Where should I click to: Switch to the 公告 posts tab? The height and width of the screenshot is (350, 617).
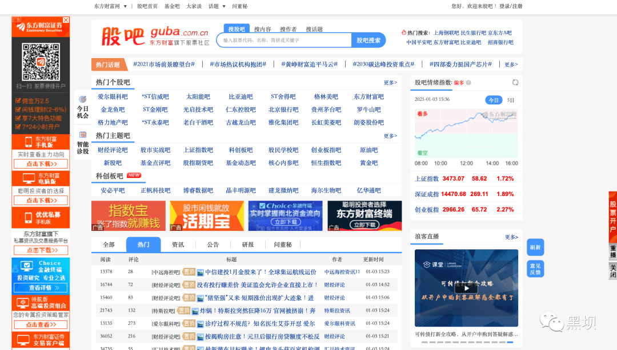[213, 245]
